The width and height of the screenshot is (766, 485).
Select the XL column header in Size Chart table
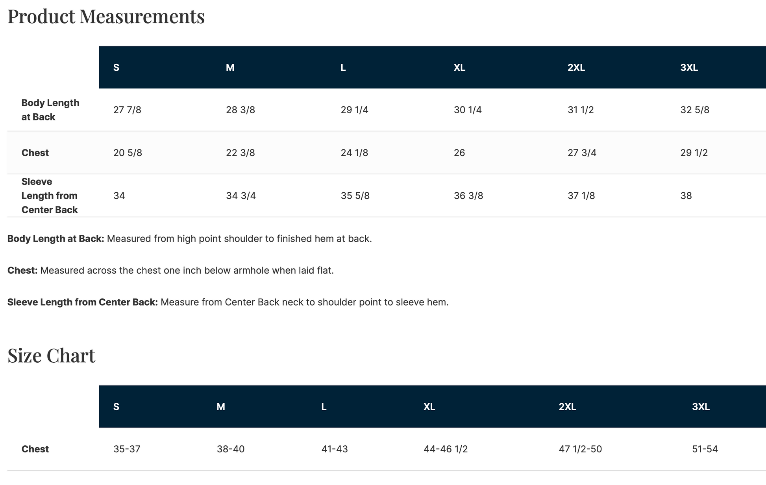tap(429, 407)
